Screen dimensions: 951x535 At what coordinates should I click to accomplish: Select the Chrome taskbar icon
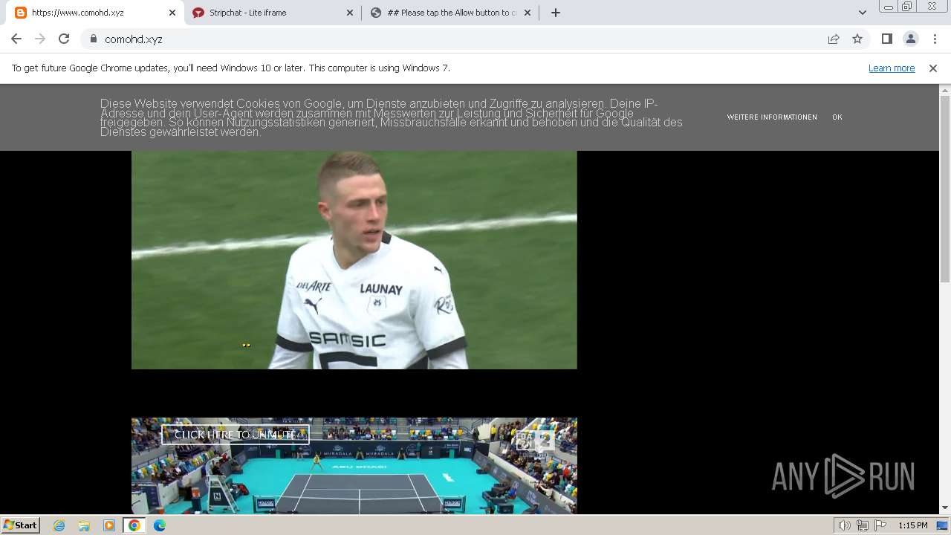point(134,525)
